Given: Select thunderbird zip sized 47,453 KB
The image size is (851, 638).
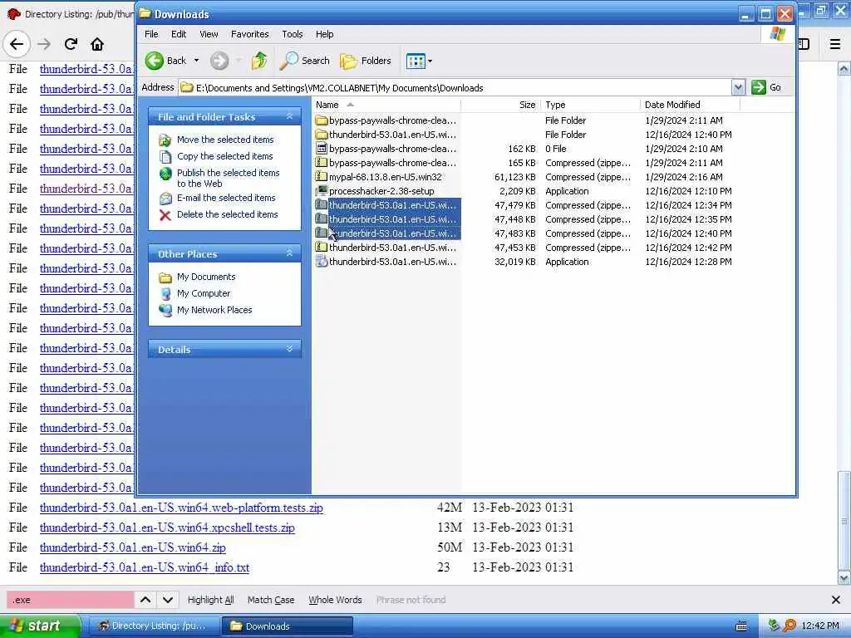Looking at the screenshot, I should 386,248.
